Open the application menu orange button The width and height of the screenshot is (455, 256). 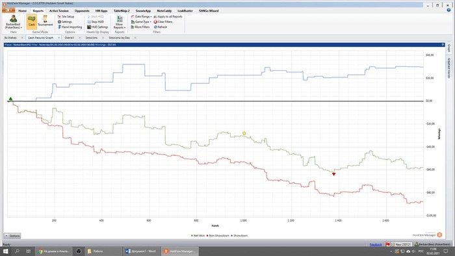pyautogui.click(x=8, y=10)
